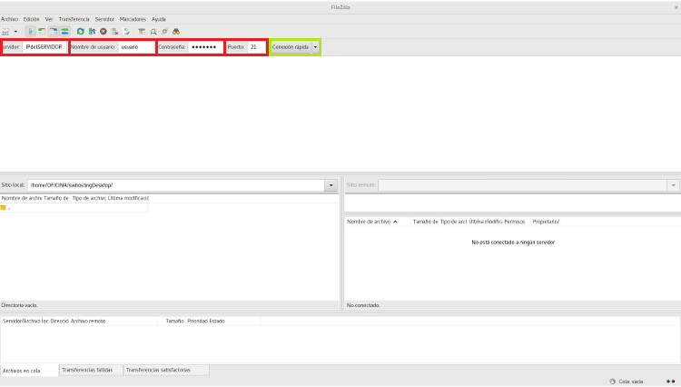Switch to Transferencias fallidas tab

click(x=91, y=370)
